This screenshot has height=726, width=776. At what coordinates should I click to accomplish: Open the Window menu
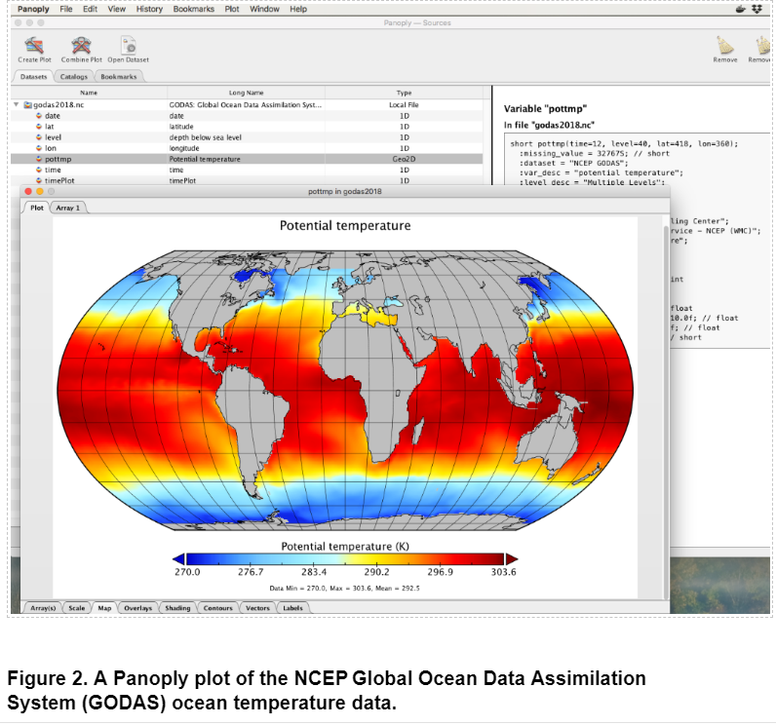[264, 9]
